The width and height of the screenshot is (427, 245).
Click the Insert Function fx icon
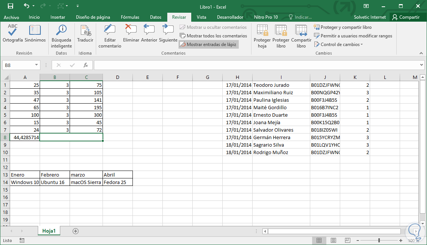click(x=85, y=65)
